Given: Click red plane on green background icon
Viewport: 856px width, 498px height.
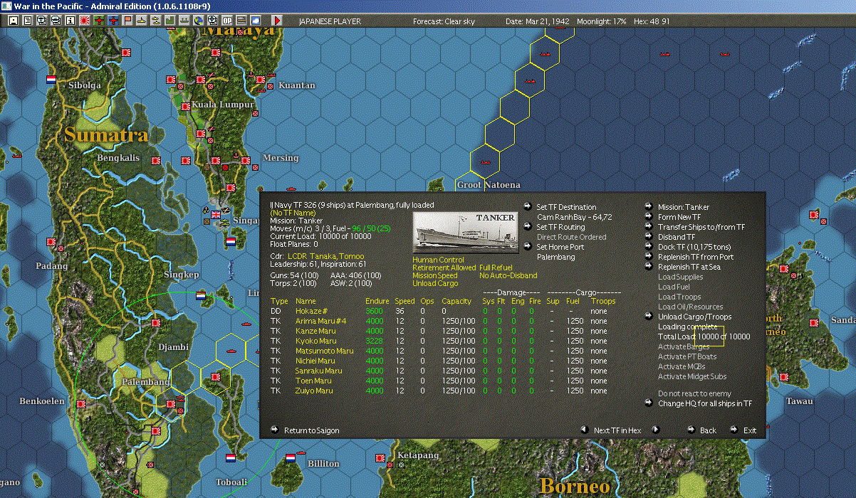Looking at the screenshot, I should pos(99,21).
